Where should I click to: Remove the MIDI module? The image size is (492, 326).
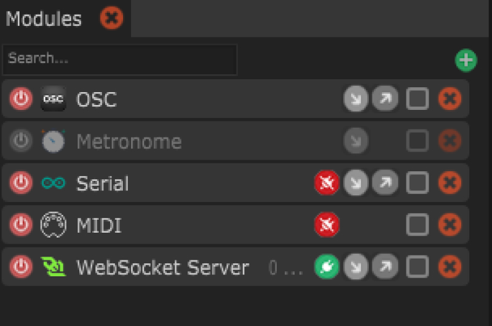450,225
